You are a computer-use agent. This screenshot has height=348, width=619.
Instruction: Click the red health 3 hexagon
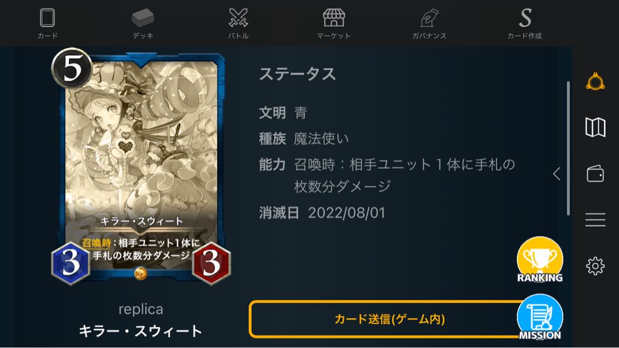(211, 263)
